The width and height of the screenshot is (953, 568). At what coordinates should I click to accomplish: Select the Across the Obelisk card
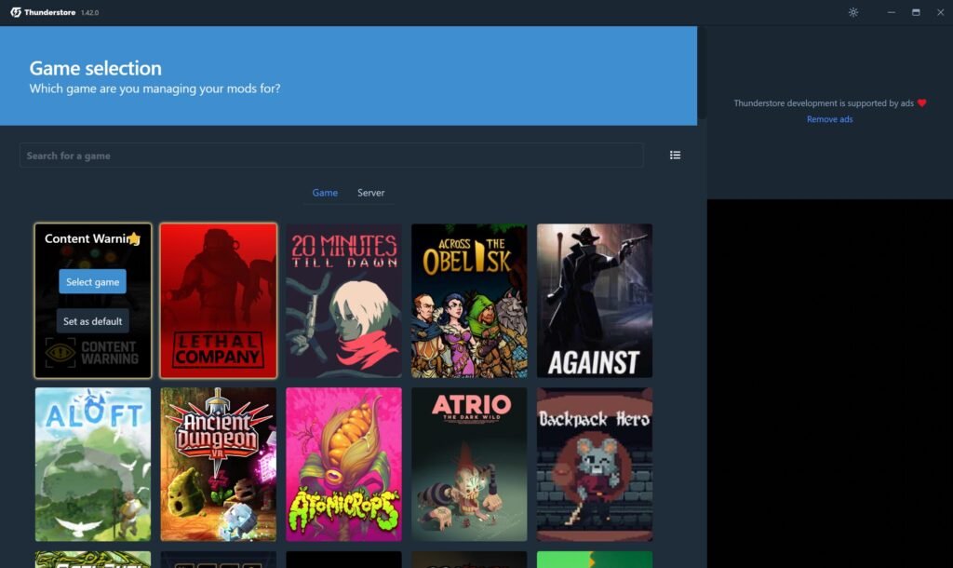pyautogui.click(x=469, y=301)
